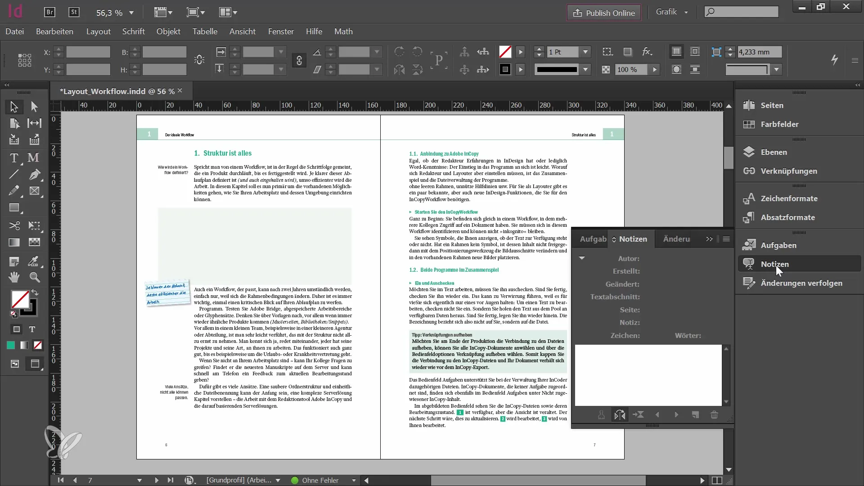This screenshot has height=486, width=864.
Task: Expand the Notizen panel options
Action: tap(726, 238)
